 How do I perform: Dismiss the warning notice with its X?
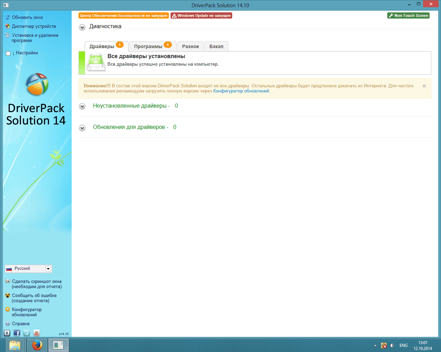424,86
